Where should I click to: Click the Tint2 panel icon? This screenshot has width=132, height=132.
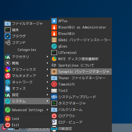(54, 91)
